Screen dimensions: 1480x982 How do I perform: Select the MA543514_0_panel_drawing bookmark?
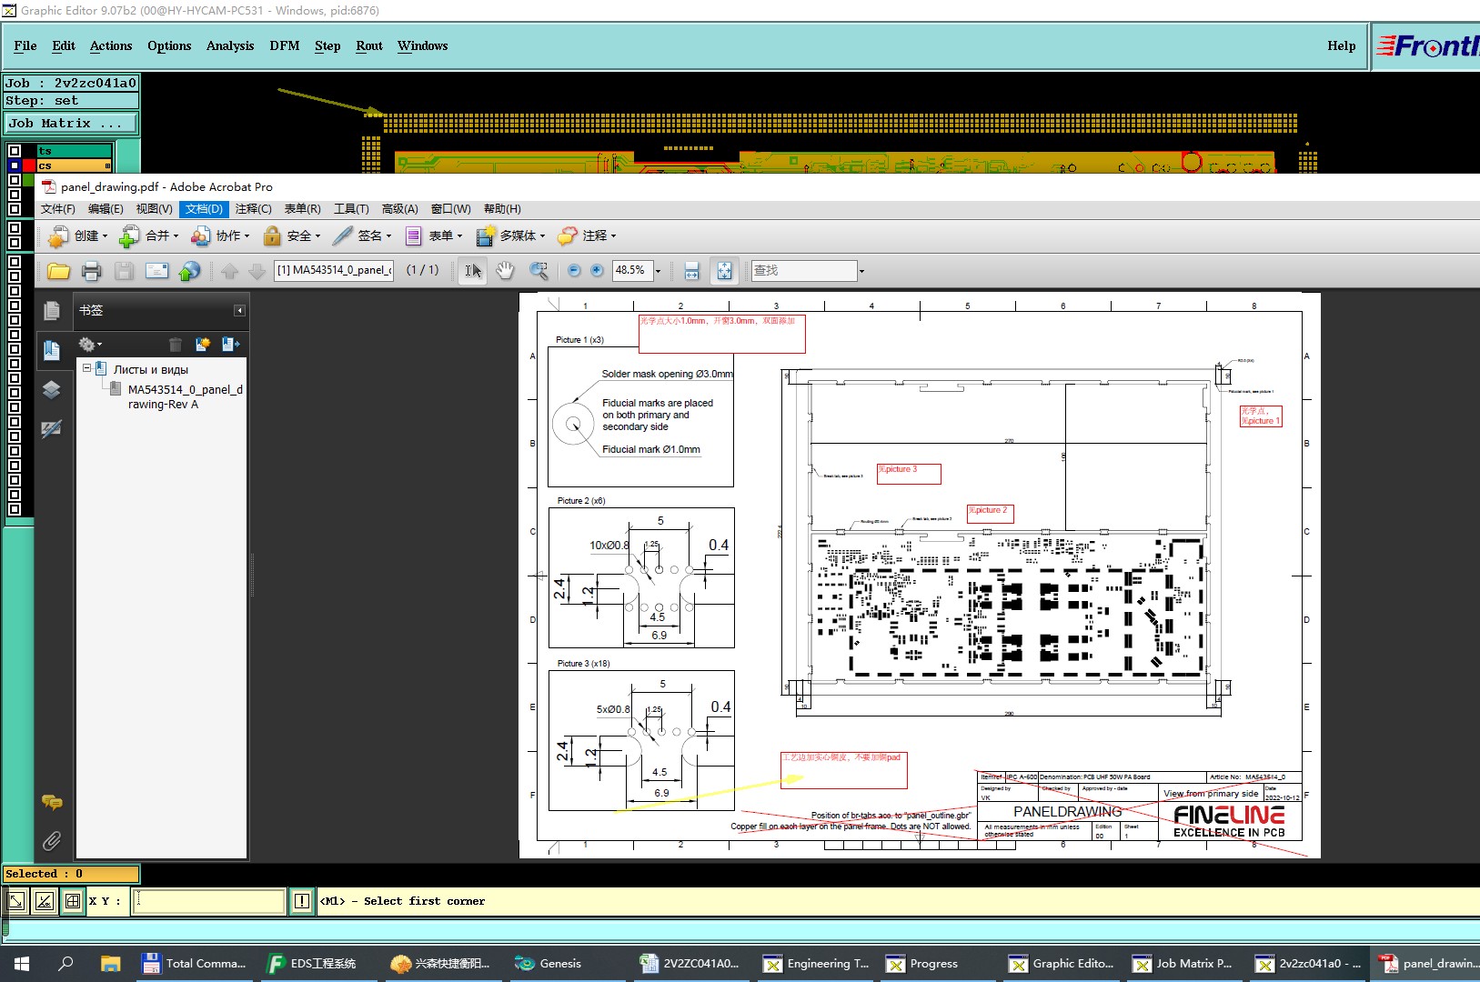click(186, 396)
